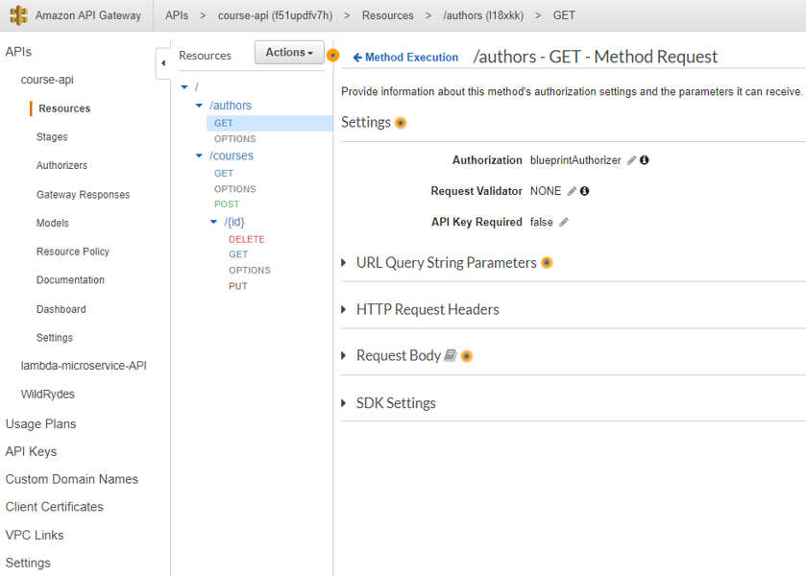Open the bottom Settings sidebar item
Viewport: 806px width, 576px height.
click(28, 563)
